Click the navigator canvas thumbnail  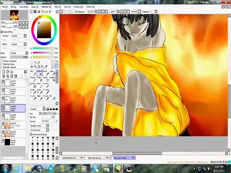tap(14, 15)
